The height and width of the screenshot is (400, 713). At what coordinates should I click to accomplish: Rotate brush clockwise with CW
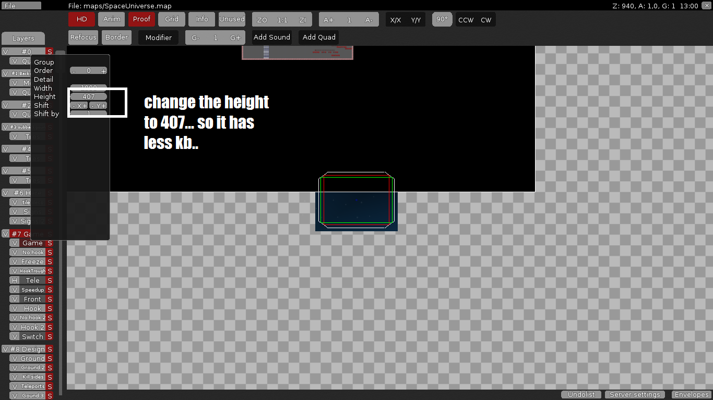pyautogui.click(x=486, y=20)
